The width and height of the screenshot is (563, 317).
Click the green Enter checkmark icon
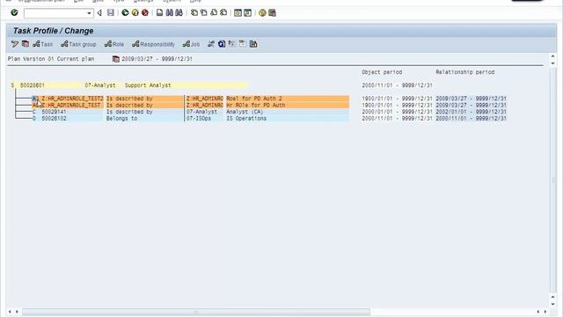[14, 12]
